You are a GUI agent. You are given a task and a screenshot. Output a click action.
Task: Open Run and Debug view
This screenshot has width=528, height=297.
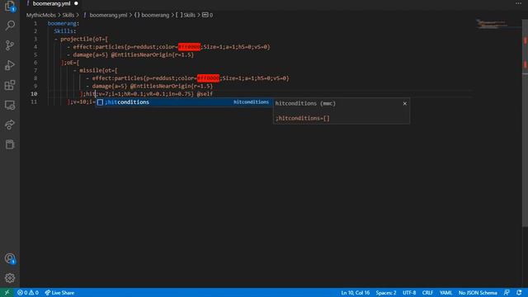10,65
